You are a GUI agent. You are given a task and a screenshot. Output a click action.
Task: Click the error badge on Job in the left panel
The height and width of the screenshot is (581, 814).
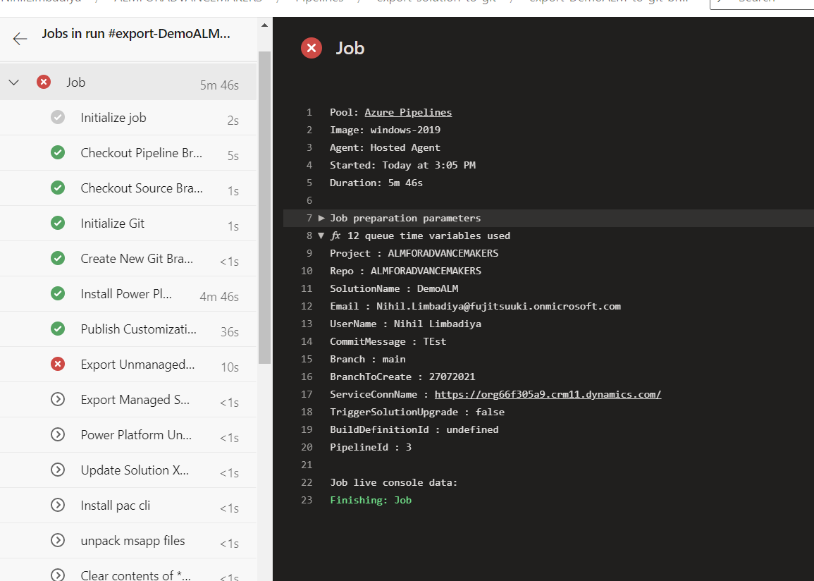click(43, 81)
